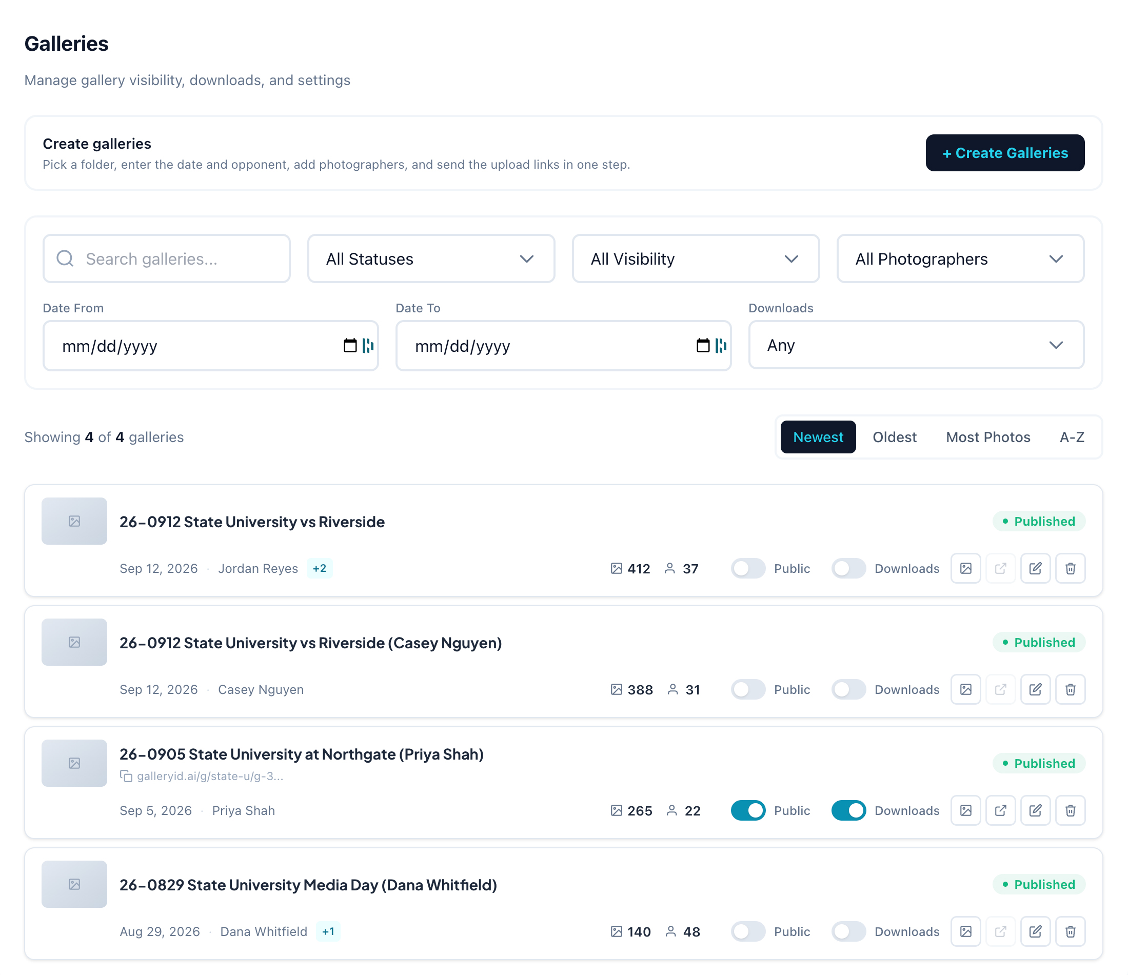This screenshot has width=1128, height=975.
Task: Open the All Visibility dropdown
Action: [695, 258]
